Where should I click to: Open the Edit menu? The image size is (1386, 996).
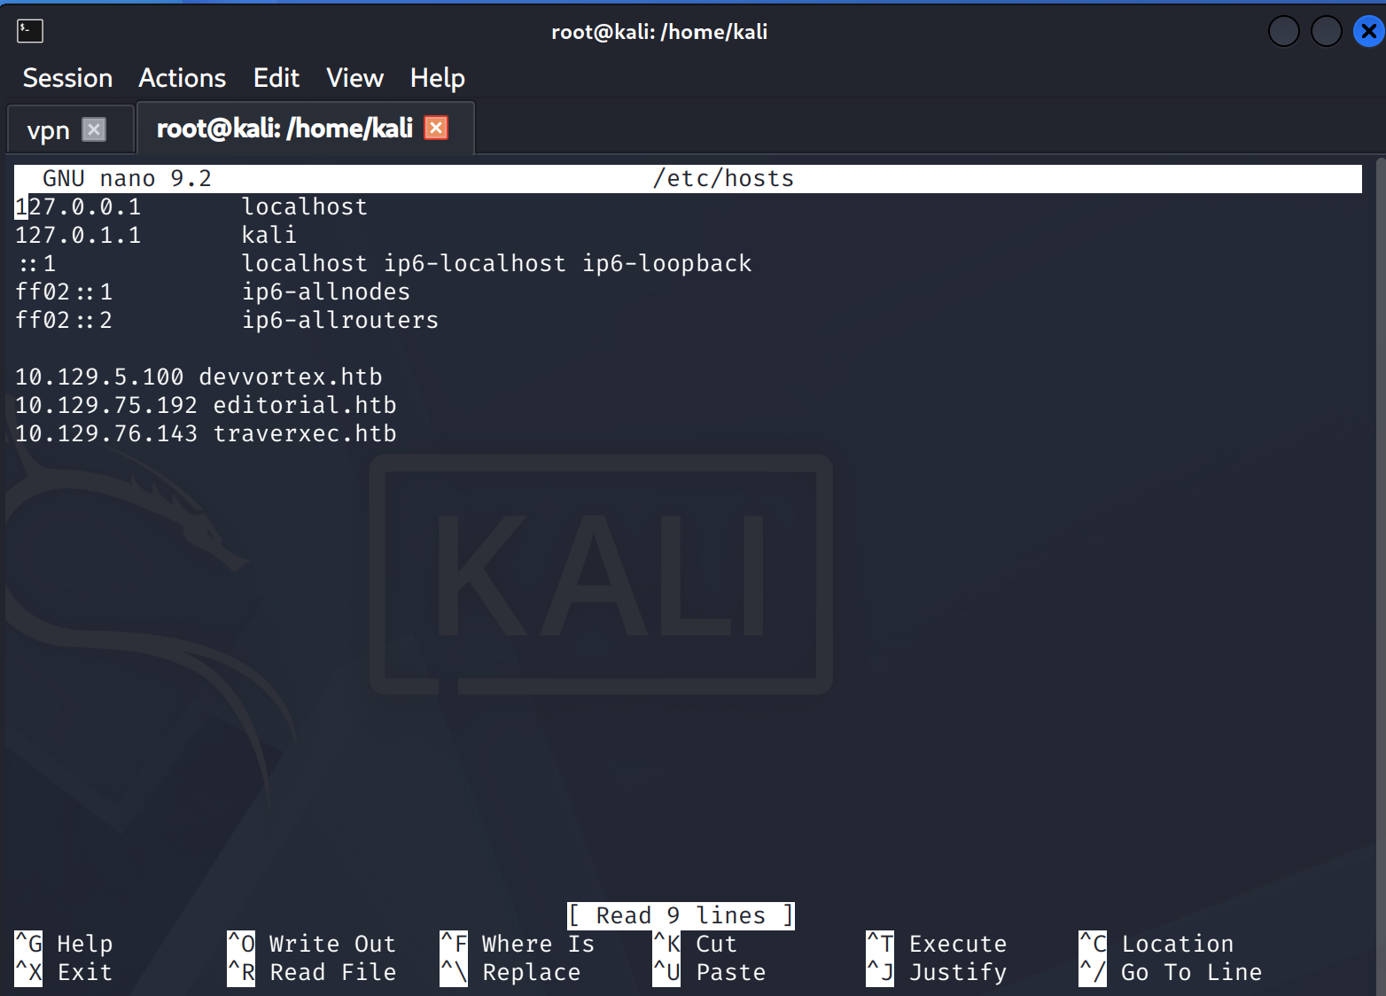click(x=276, y=78)
